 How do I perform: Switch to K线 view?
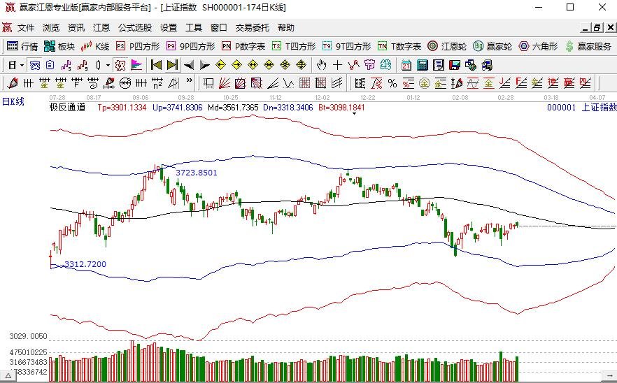pos(95,46)
